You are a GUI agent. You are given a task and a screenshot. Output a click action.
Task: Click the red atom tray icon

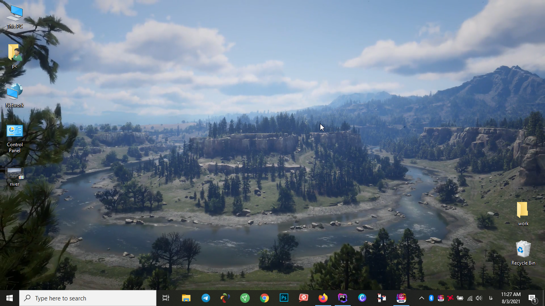tap(450, 298)
